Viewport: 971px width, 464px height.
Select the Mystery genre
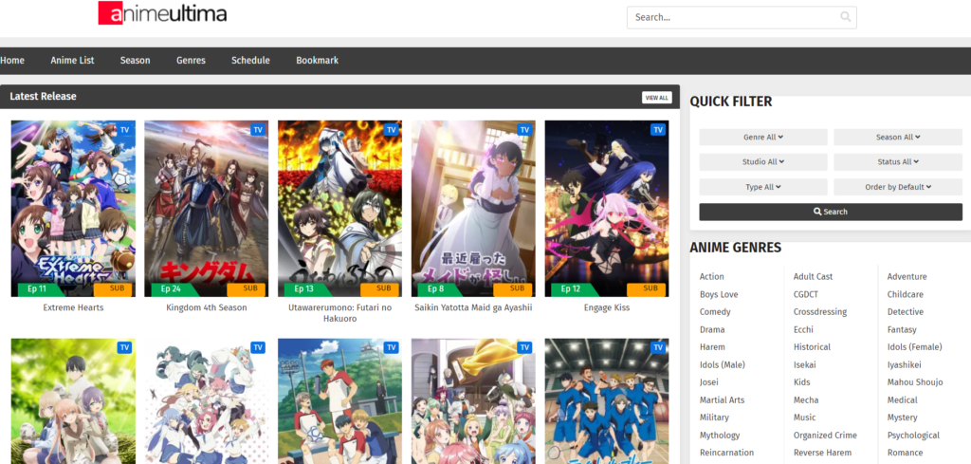pos(903,418)
